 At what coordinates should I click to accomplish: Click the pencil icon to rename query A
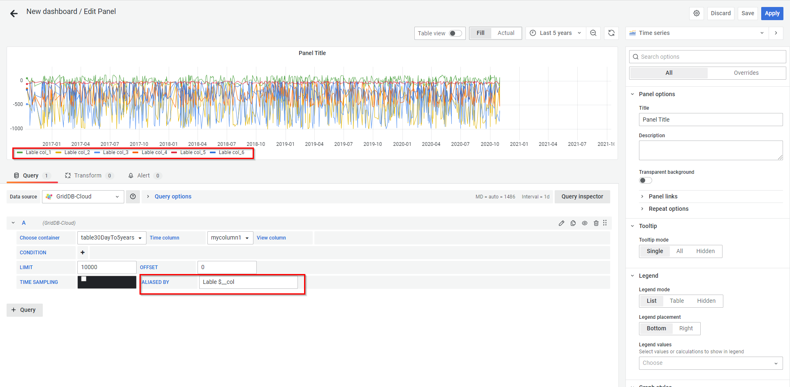[x=562, y=223]
